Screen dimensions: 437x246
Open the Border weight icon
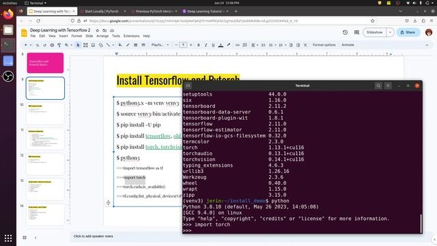point(135,45)
